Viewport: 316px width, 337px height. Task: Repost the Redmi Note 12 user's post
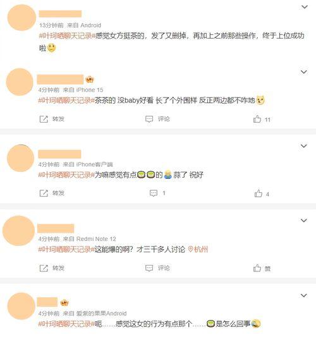(x=52, y=268)
